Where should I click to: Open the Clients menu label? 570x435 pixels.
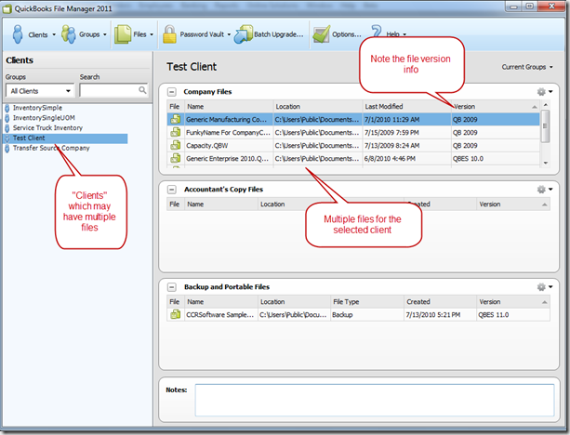[x=38, y=35]
